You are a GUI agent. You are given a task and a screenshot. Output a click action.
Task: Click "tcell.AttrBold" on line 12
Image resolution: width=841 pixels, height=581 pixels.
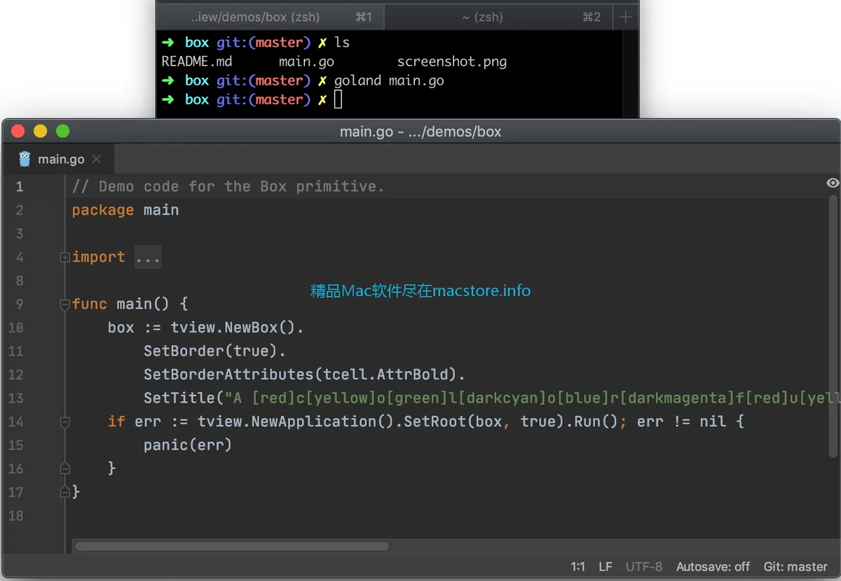[390, 374]
